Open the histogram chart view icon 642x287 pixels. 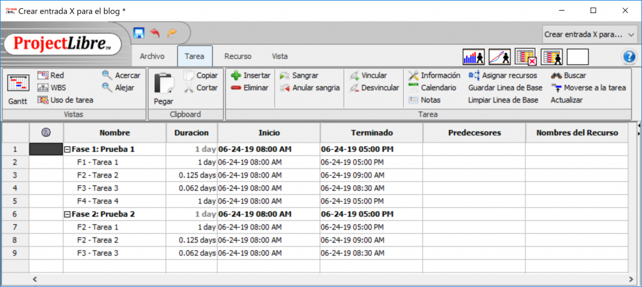pyautogui.click(x=474, y=57)
